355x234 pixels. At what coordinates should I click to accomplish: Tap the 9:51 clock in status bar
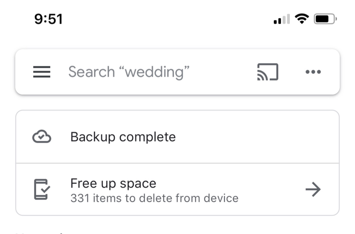(x=49, y=19)
